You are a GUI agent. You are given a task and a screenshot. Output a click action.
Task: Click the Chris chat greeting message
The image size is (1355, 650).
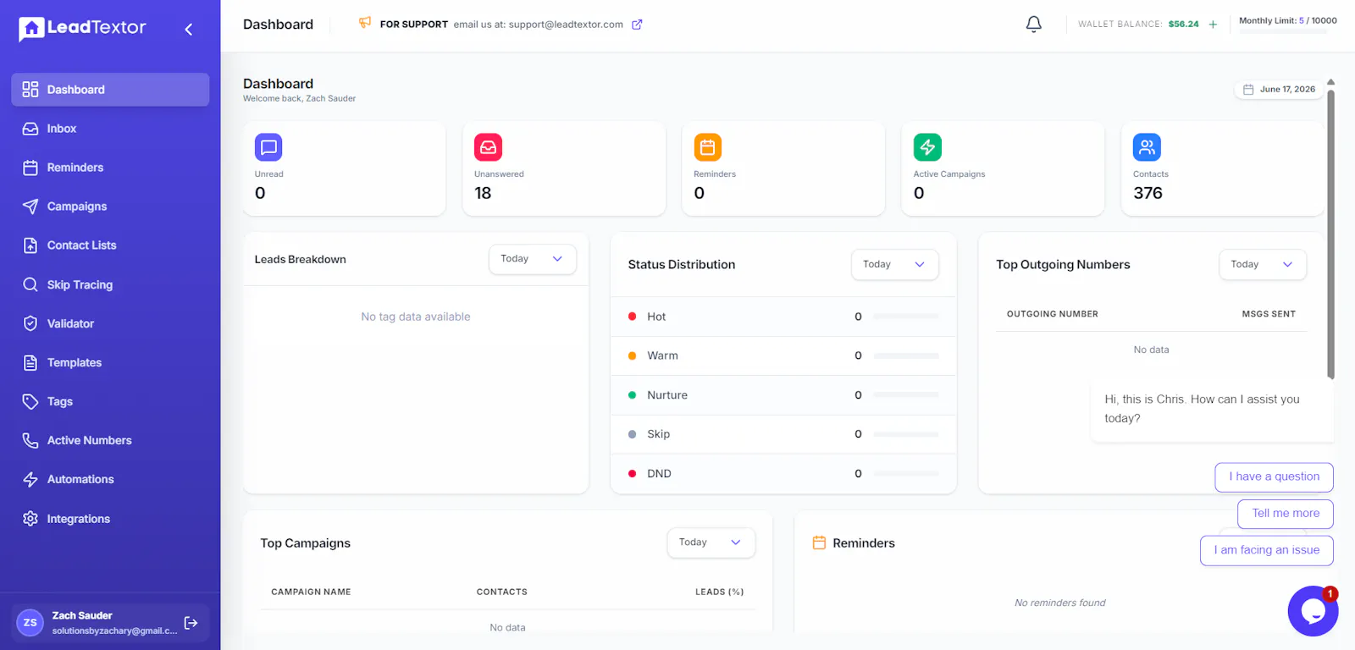(x=1212, y=409)
